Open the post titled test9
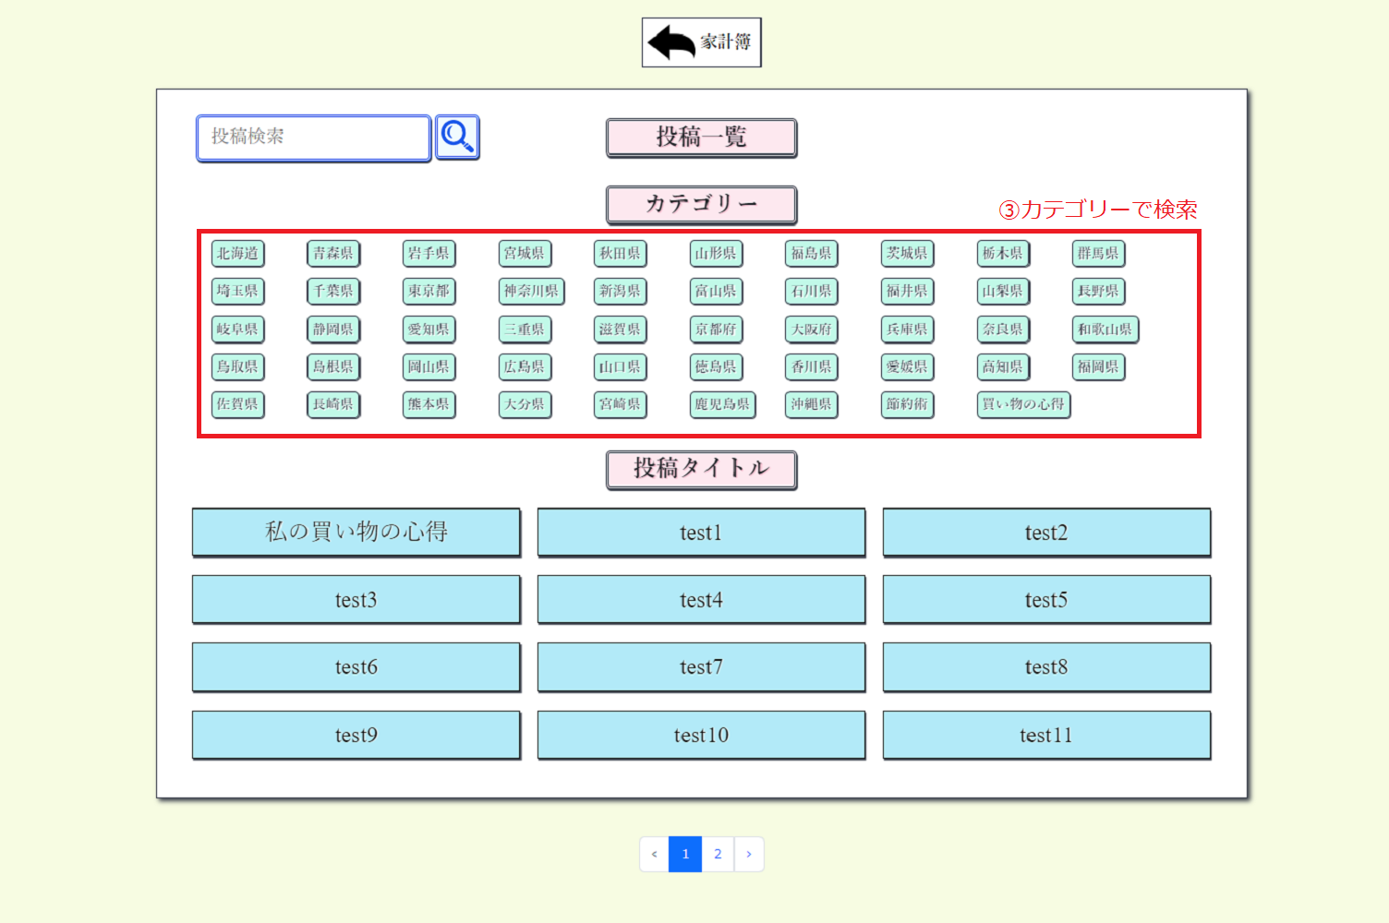 [356, 736]
